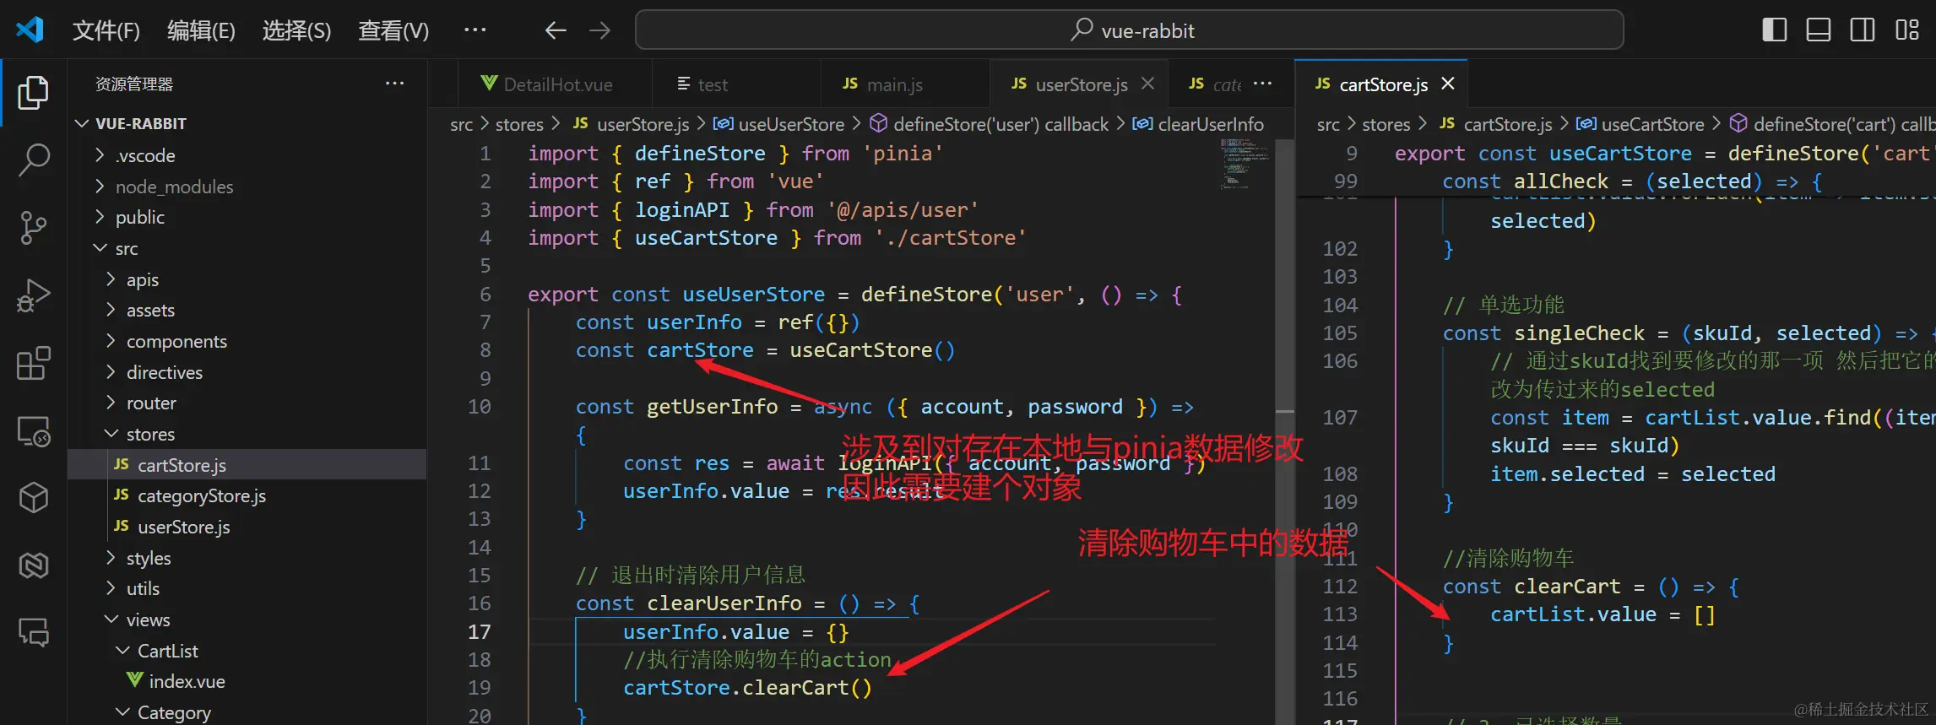The image size is (1936, 725).
Task: Switch to test tab
Action: (x=735, y=84)
